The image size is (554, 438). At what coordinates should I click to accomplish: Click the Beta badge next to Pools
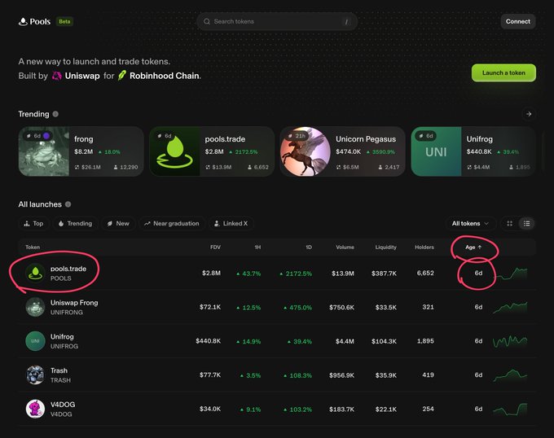point(64,21)
